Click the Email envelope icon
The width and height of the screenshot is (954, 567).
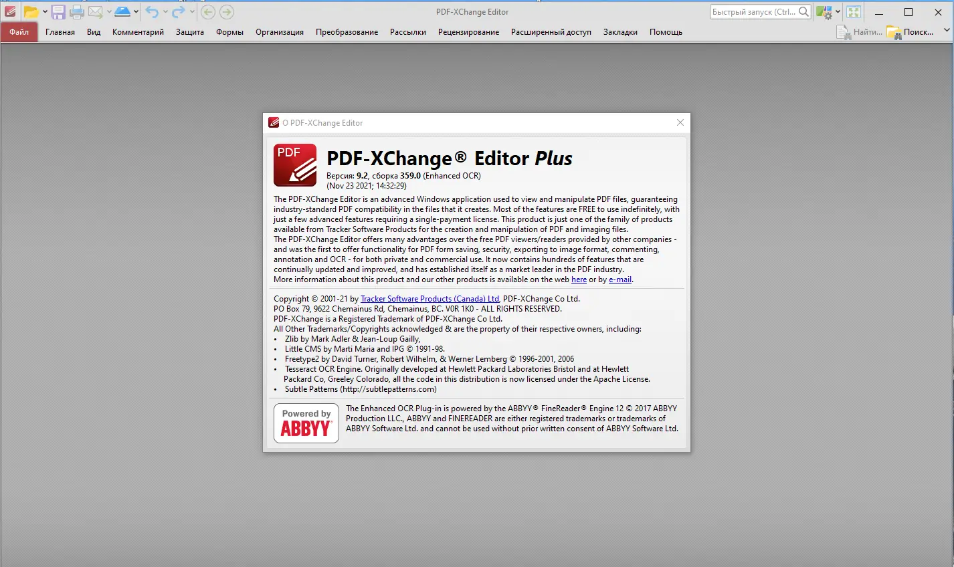pos(96,11)
